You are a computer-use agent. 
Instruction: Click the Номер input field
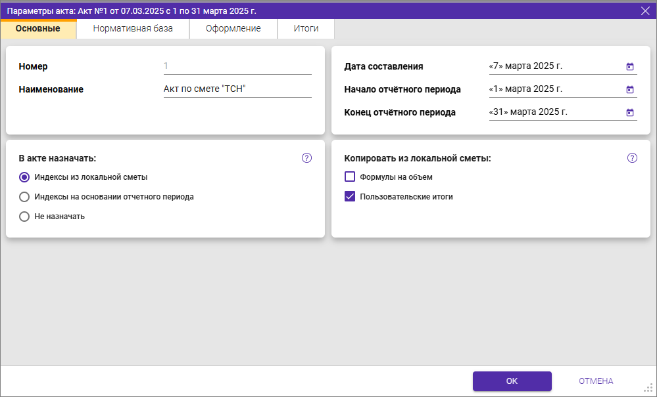point(237,66)
